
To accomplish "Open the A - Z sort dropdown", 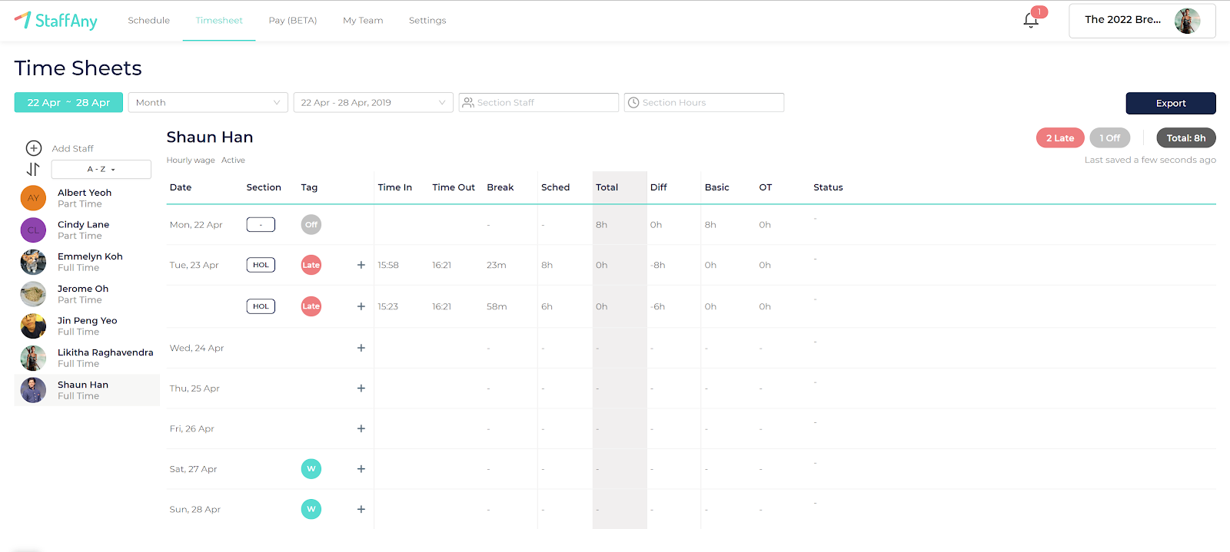I will (x=101, y=169).
